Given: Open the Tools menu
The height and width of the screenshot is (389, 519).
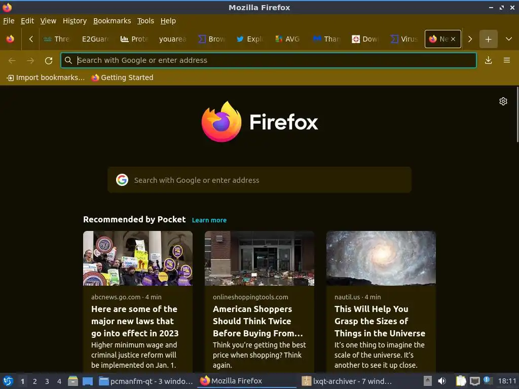Looking at the screenshot, I should pos(145,21).
